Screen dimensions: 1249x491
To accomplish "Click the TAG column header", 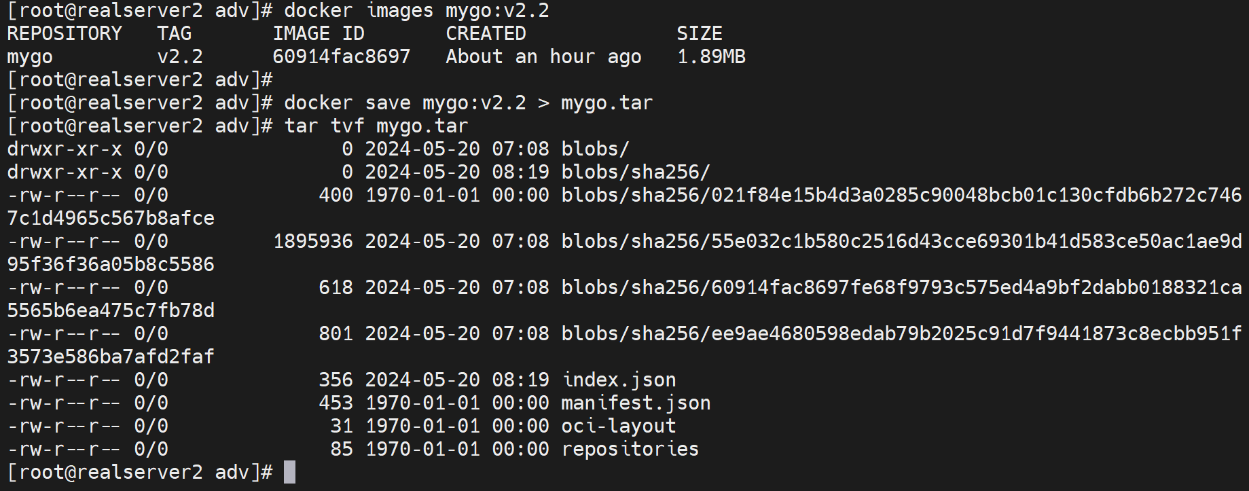I will point(175,34).
